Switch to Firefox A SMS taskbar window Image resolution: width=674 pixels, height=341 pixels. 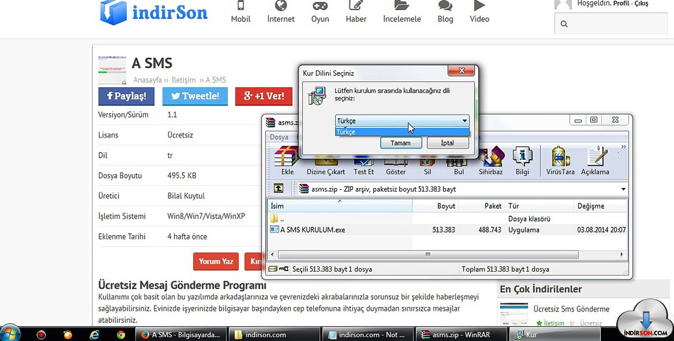tap(182, 335)
